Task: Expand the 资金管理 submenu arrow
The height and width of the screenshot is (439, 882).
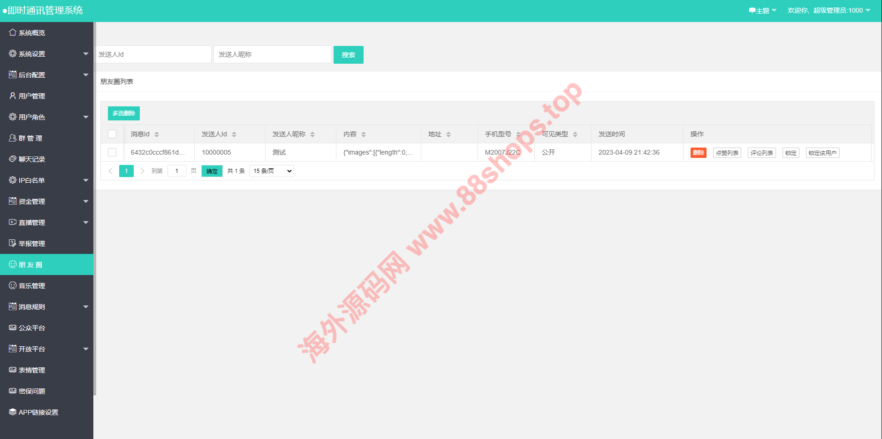Action: (x=85, y=201)
